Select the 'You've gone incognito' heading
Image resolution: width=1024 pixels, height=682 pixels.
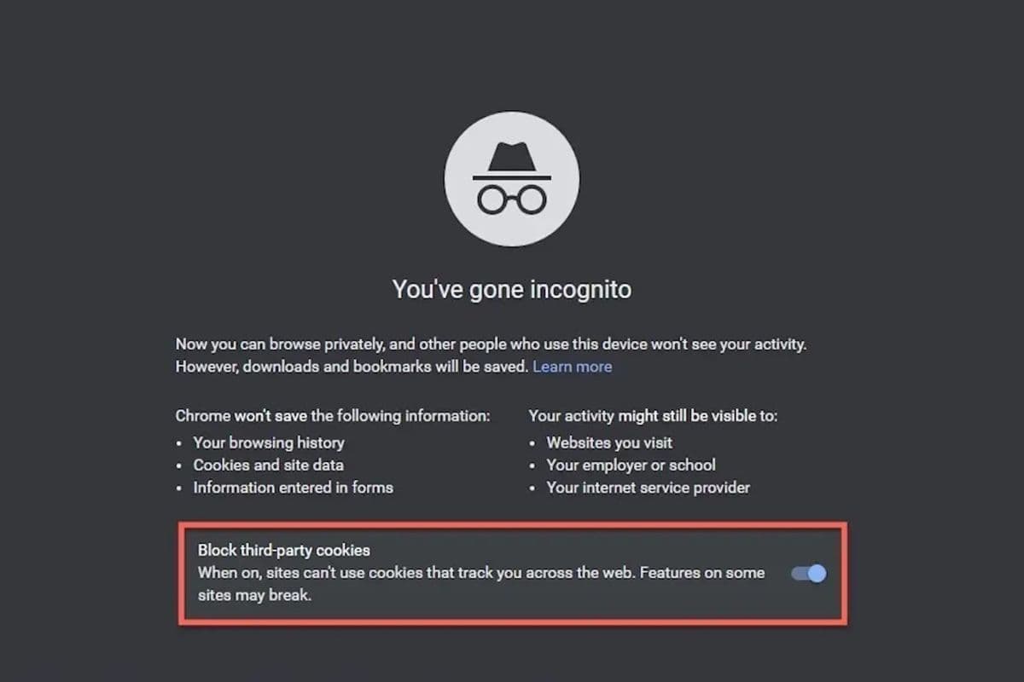[511, 289]
